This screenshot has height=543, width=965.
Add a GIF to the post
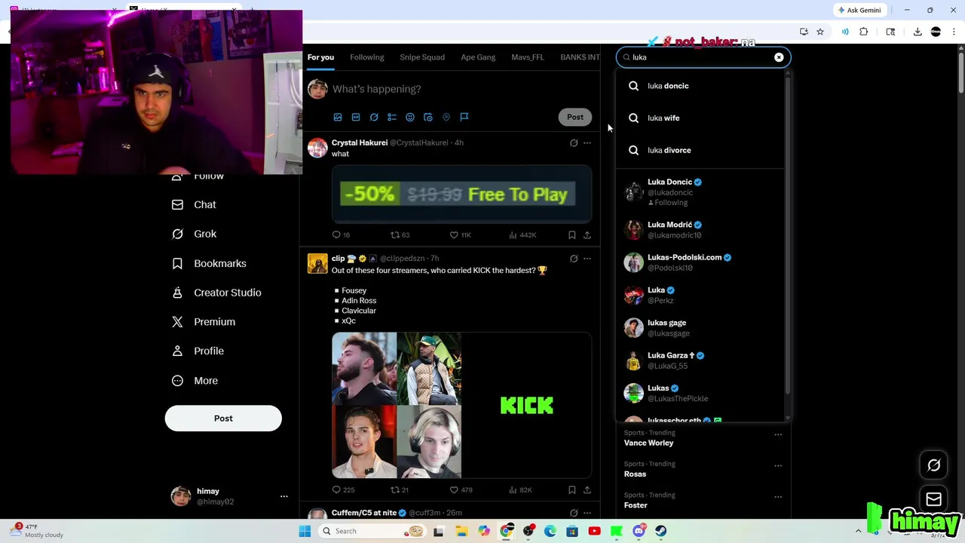(x=356, y=117)
